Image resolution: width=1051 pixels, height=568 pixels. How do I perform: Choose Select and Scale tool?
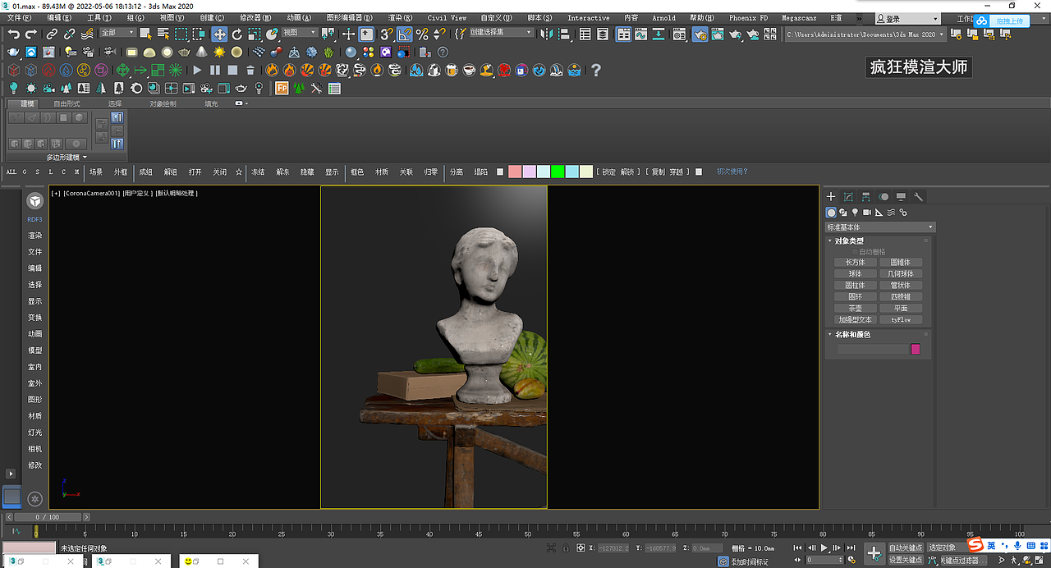pyautogui.click(x=255, y=34)
